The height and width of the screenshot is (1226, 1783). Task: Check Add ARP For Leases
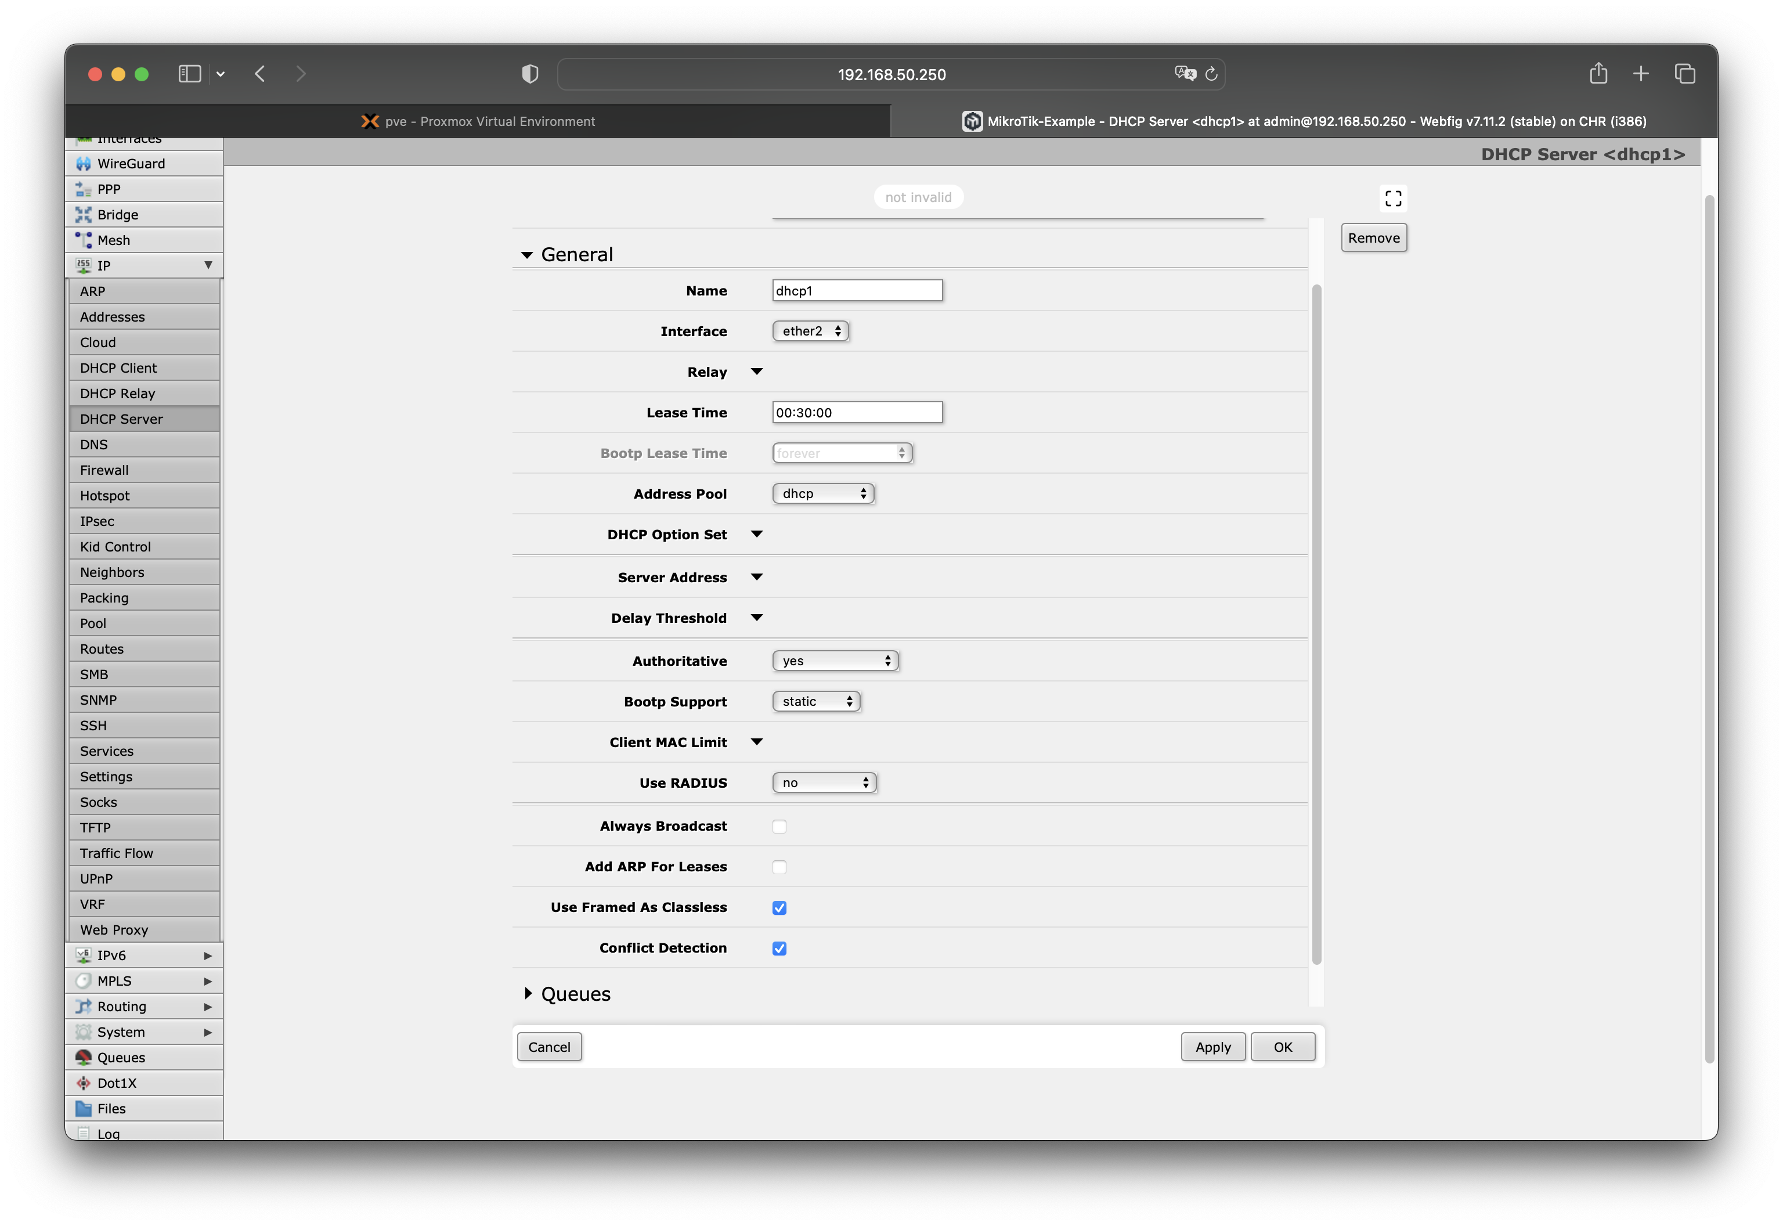(779, 867)
